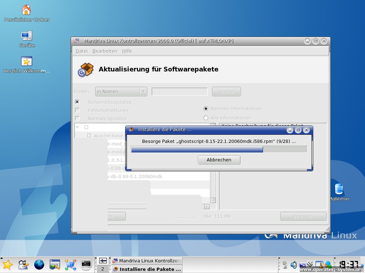Launch the web browser globe icon
Screen dimensions: 365x273
pos(39,265)
